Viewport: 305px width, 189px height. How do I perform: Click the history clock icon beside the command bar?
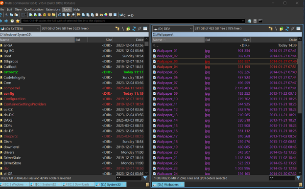click(x=12, y=21)
